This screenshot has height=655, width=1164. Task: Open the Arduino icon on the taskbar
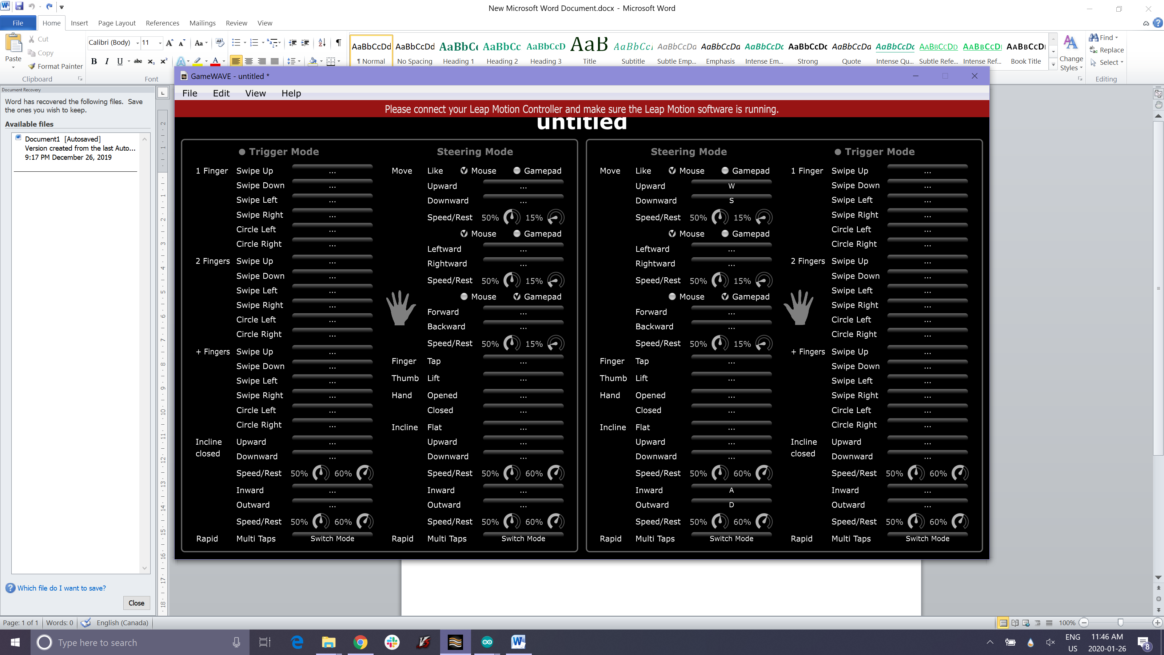tap(487, 642)
